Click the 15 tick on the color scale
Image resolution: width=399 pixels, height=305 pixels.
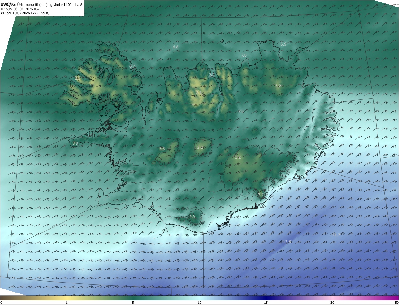[x=266, y=303]
